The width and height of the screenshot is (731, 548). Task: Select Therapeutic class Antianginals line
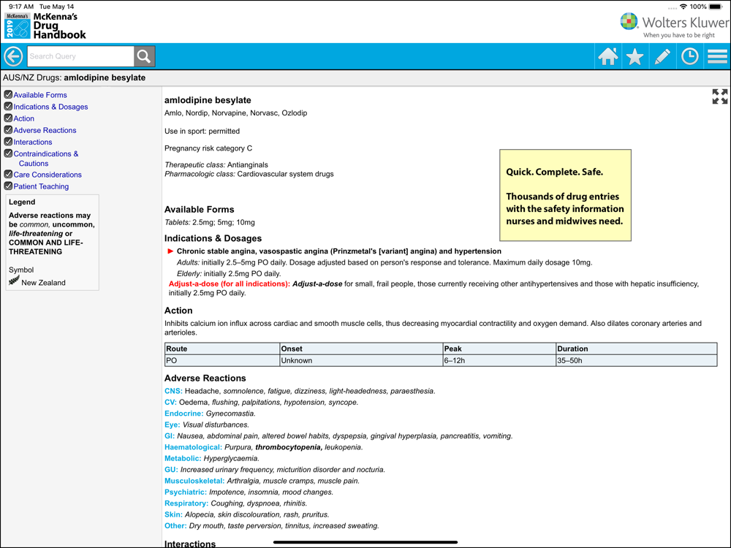click(216, 165)
